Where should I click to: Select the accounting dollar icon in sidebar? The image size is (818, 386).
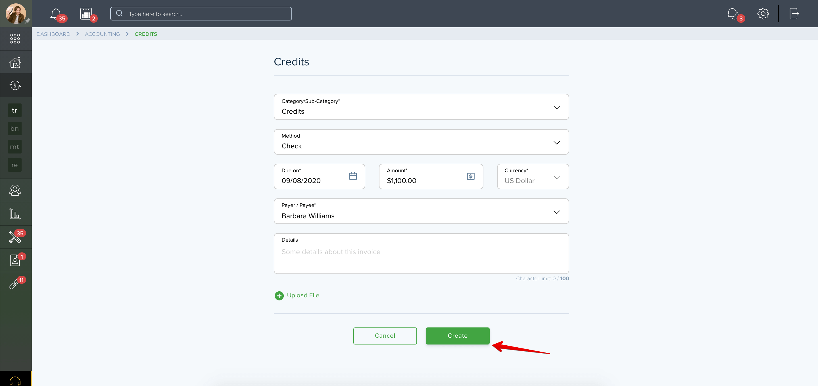click(15, 85)
